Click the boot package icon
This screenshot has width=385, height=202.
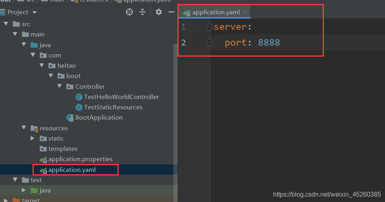(x=61, y=76)
